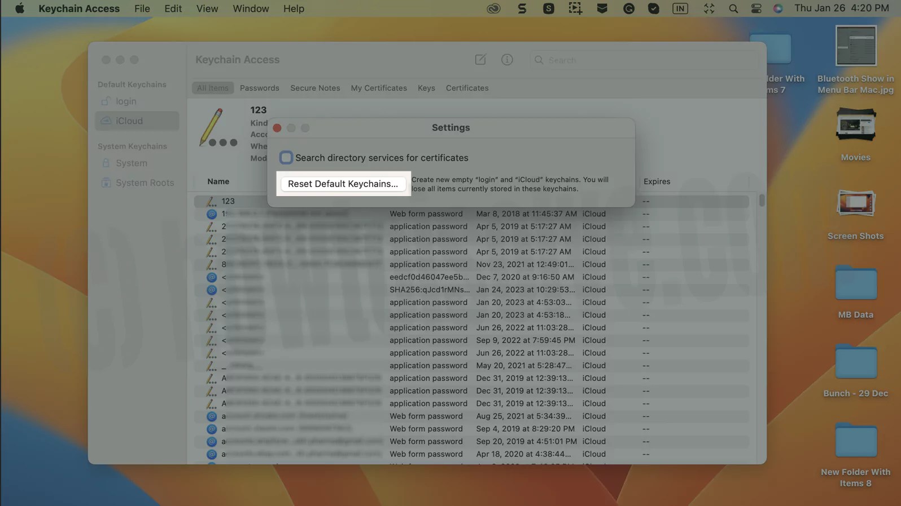Screen dimensions: 901x506
Task: Enable Search directory services for certificates
Action: click(x=286, y=158)
